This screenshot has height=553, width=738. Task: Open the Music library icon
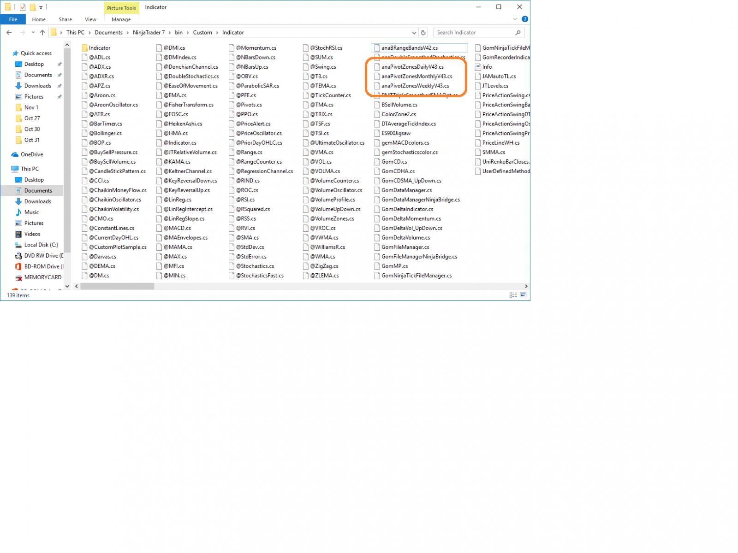coord(18,212)
